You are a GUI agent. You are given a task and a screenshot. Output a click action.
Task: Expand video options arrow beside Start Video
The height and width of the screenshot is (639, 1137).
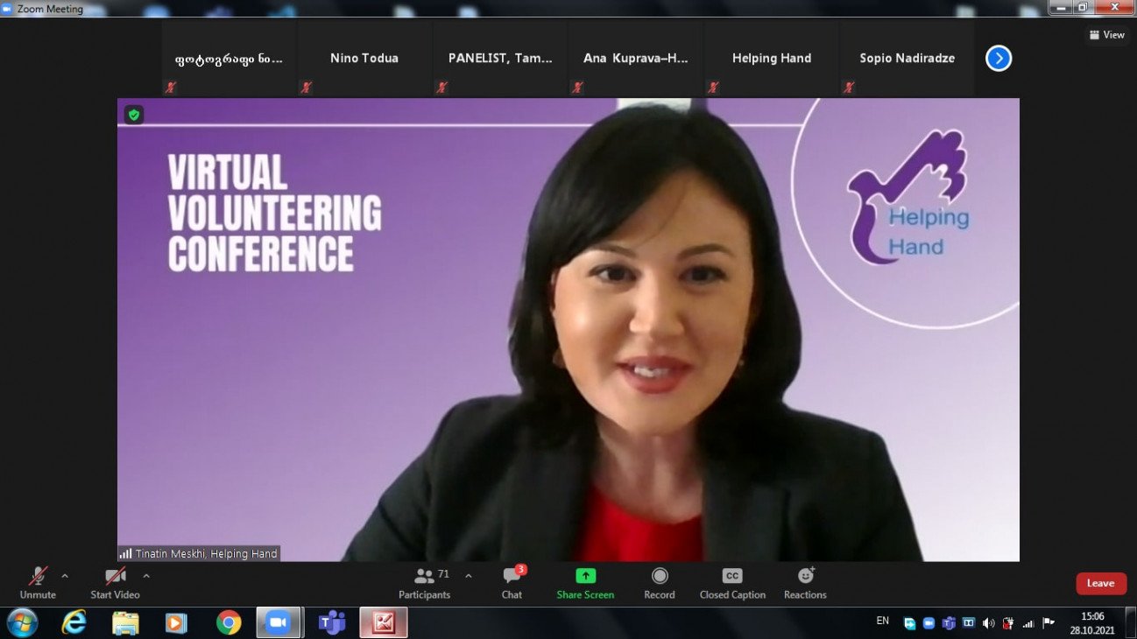(146, 576)
